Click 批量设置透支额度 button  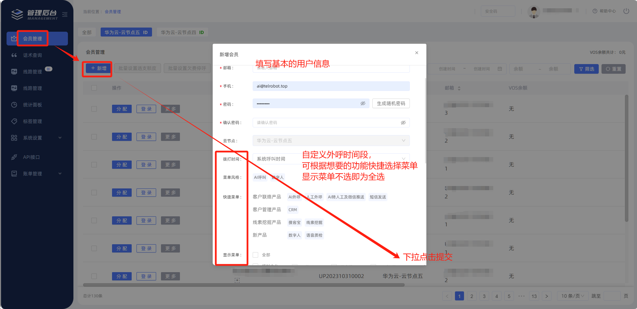137,69
